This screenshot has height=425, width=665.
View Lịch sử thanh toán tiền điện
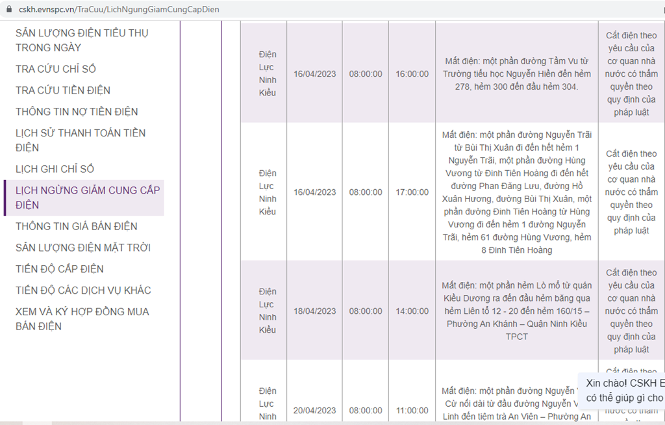click(81, 140)
